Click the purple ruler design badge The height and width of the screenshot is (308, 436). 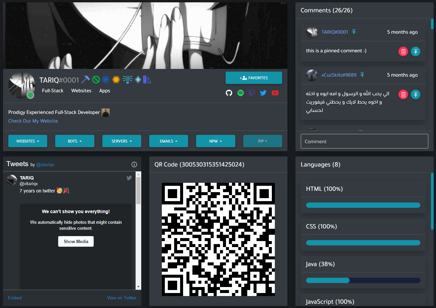click(x=147, y=80)
